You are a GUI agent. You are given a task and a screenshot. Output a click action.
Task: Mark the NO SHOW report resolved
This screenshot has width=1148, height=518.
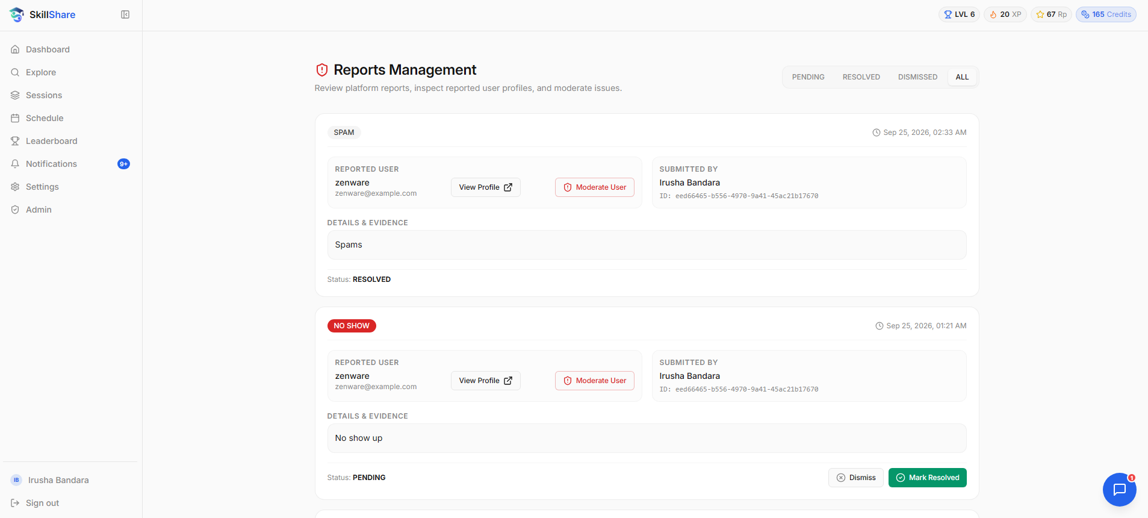pyautogui.click(x=927, y=478)
